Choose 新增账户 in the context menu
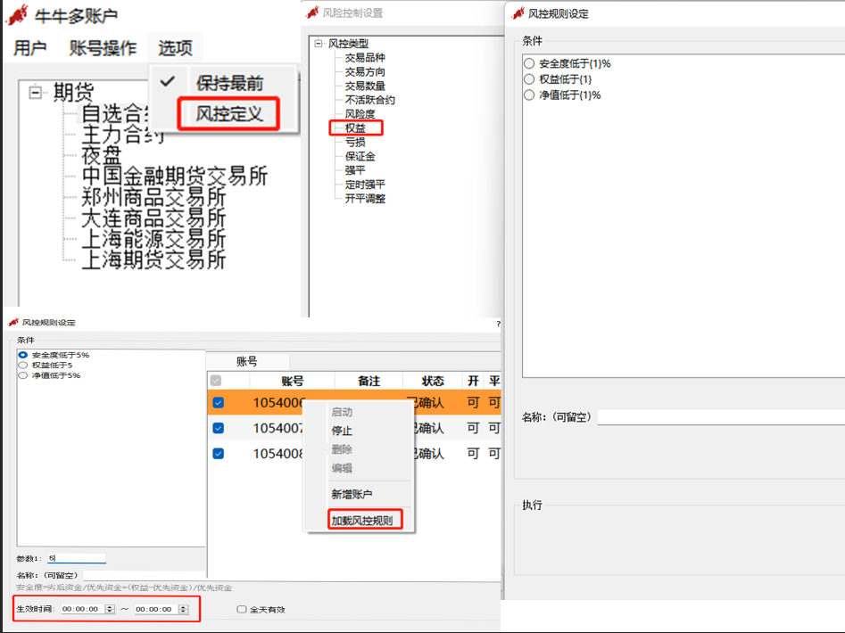 [352, 494]
